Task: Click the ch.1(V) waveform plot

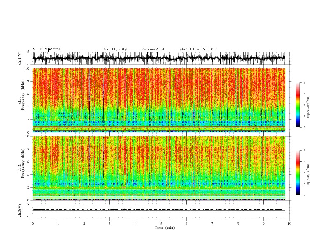Action: 162,58
